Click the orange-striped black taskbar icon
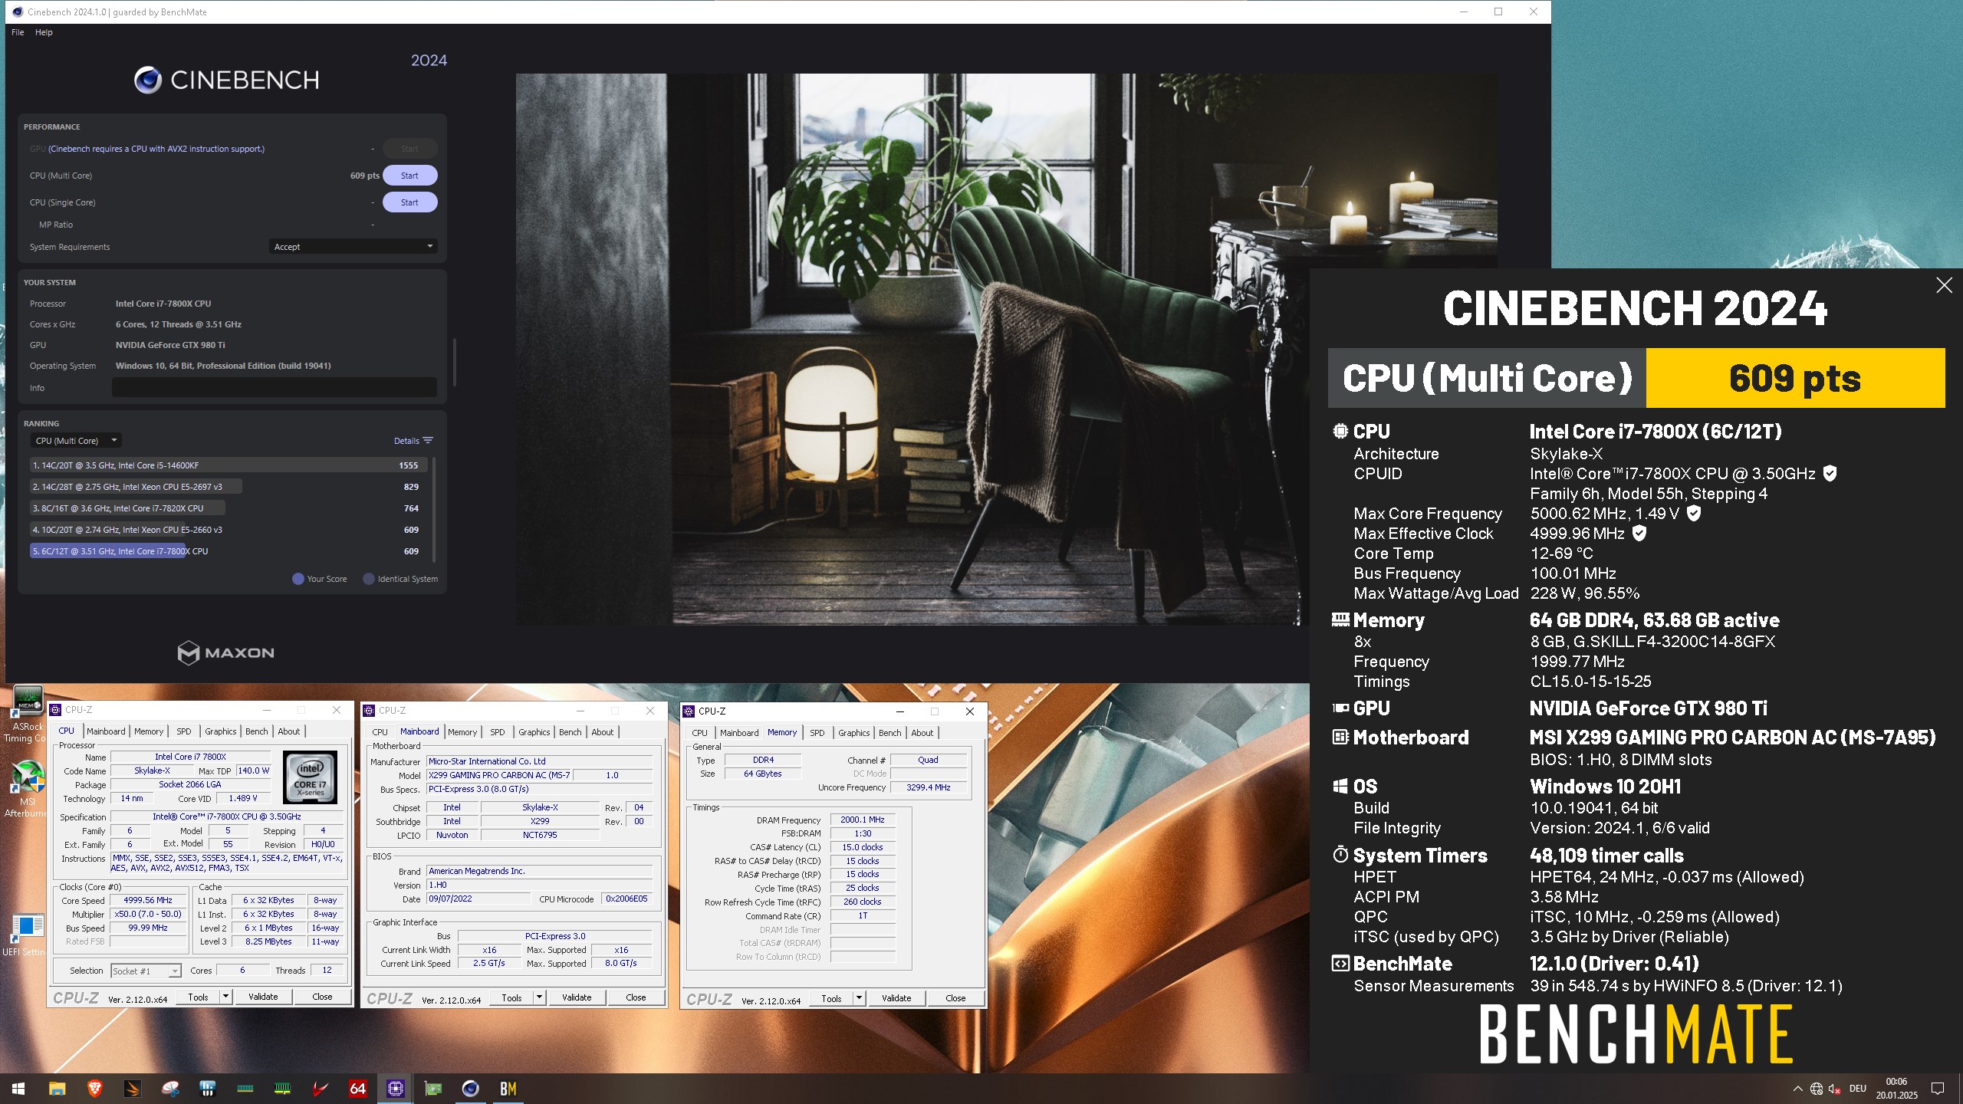 [x=132, y=1089]
